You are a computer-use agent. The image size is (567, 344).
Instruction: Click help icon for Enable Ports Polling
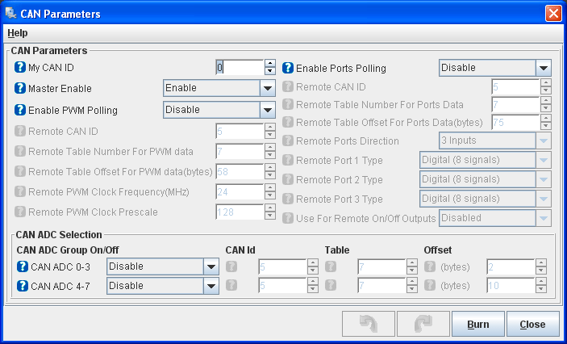click(288, 69)
